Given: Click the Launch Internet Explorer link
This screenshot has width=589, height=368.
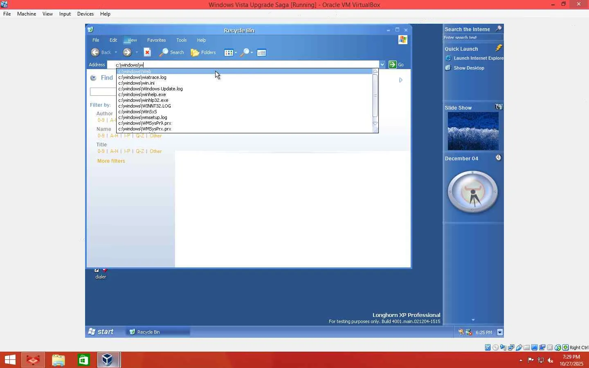Looking at the screenshot, I should click(x=479, y=58).
